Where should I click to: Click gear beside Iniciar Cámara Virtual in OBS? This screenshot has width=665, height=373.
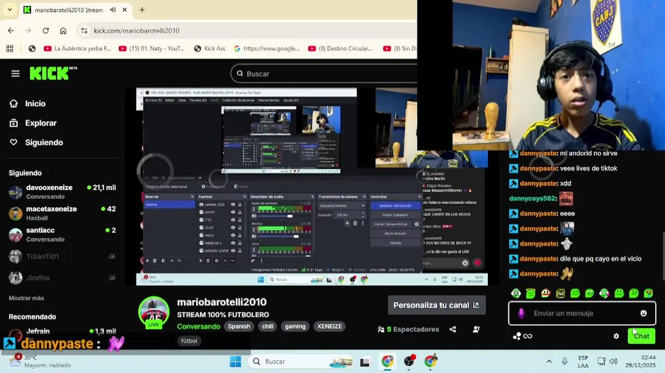pyautogui.click(x=416, y=224)
